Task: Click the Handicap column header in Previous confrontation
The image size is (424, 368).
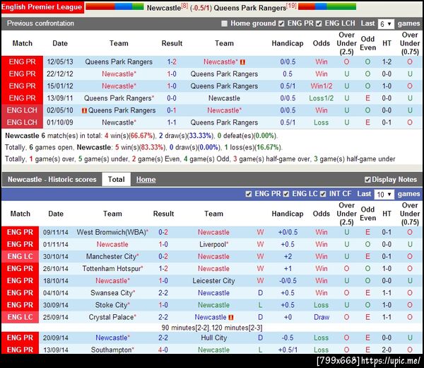Action: click(x=288, y=43)
